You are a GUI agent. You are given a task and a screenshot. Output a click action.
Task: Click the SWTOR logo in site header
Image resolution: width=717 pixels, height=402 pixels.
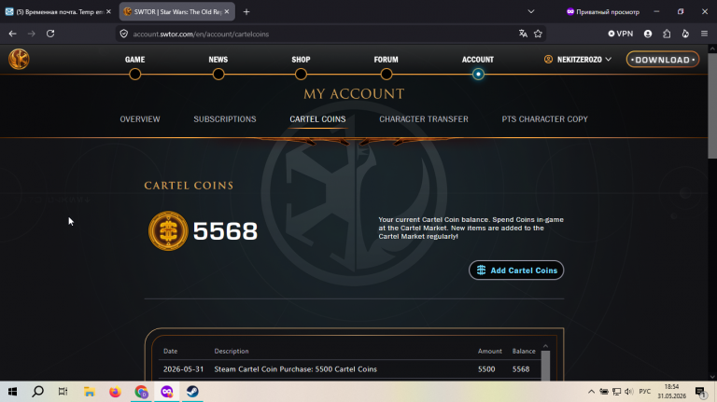19,60
